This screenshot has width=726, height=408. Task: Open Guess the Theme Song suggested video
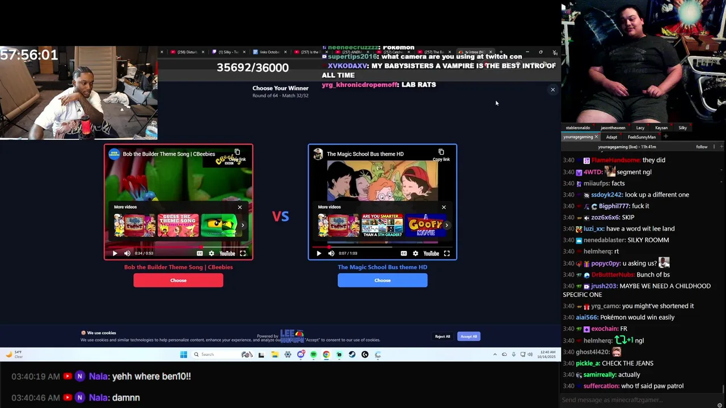click(x=178, y=225)
